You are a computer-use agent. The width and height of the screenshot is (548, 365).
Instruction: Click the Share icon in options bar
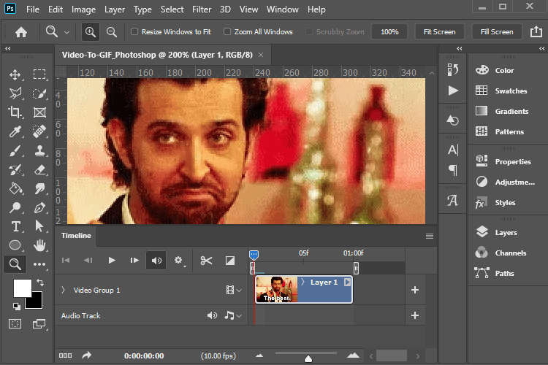tap(536, 32)
